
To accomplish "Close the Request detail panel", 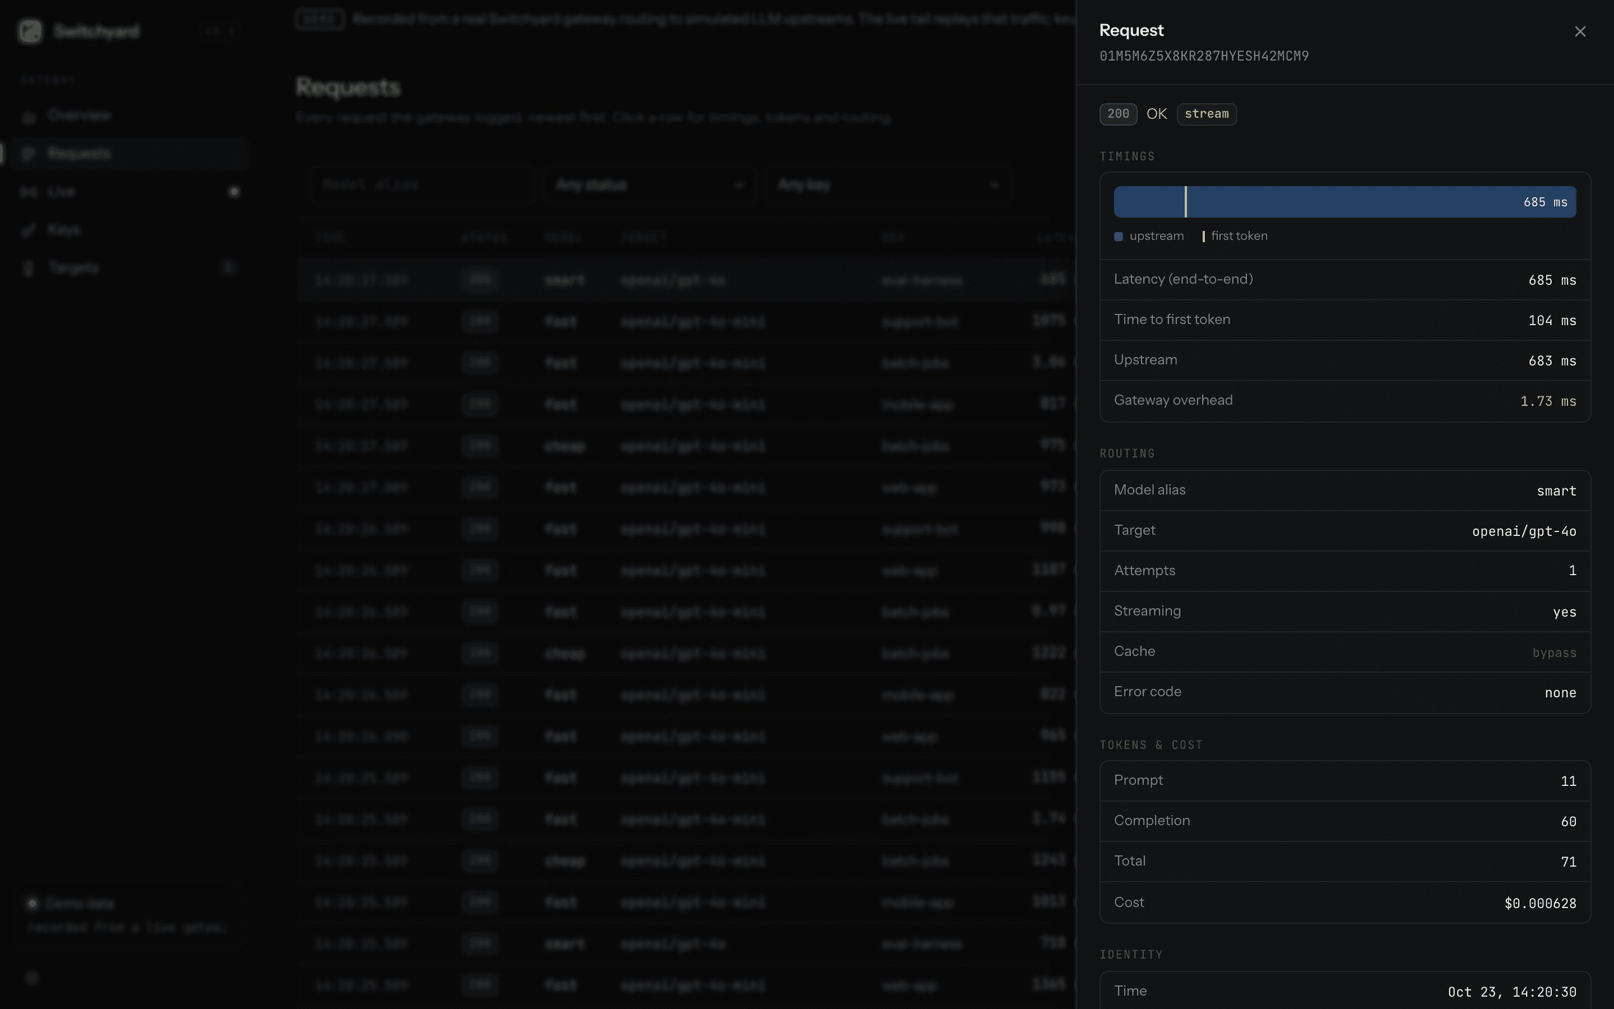I will click(x=1579, y=31).
